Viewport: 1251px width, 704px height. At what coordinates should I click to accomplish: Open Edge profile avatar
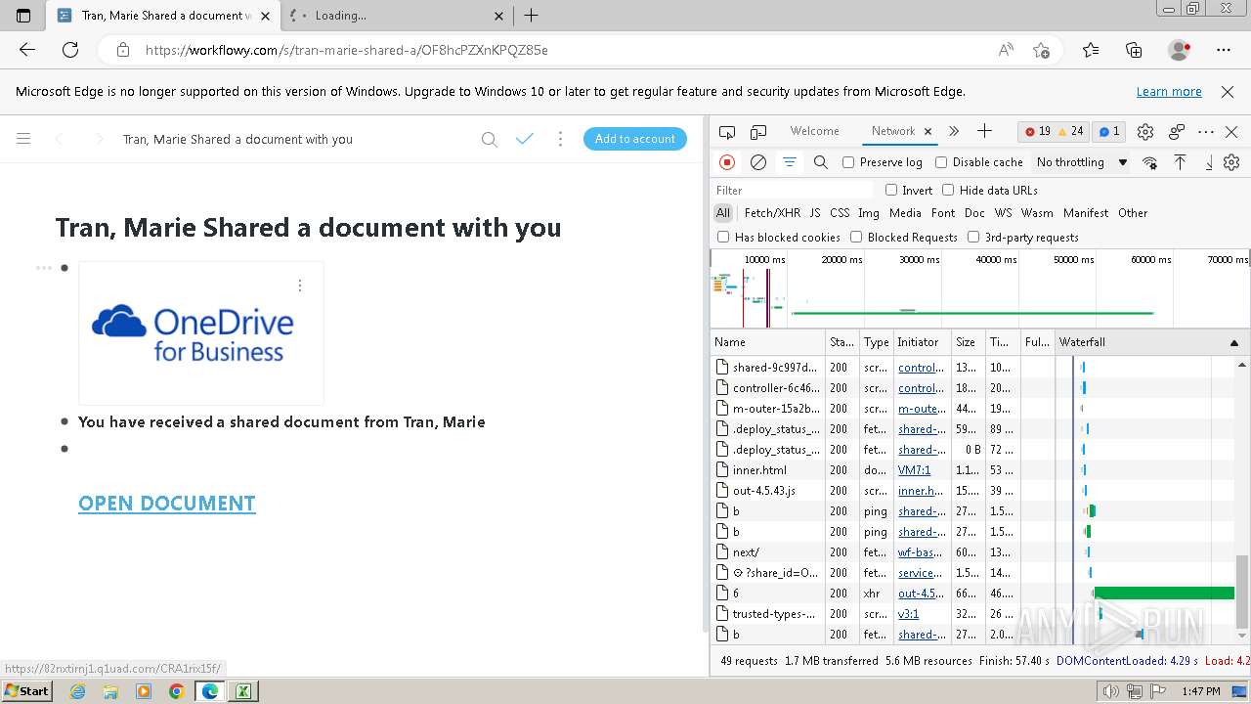tap(1180, 50)
